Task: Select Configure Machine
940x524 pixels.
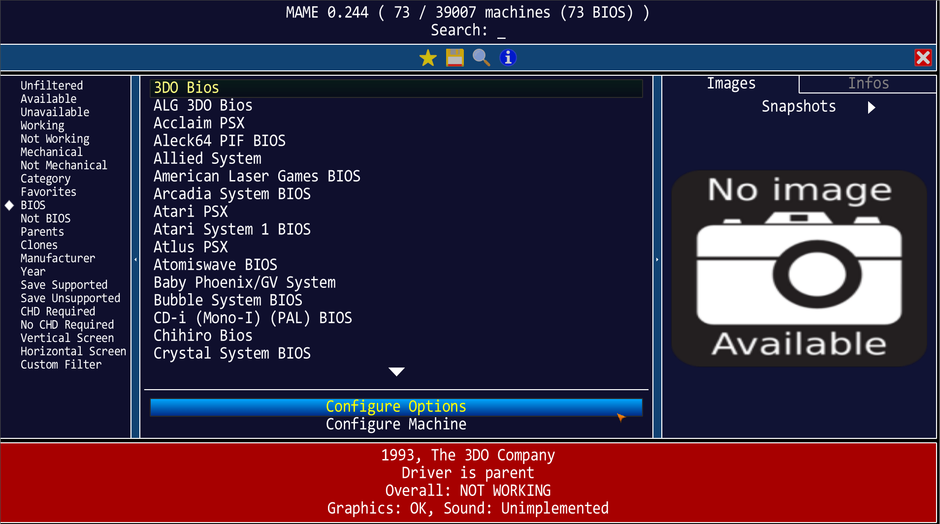Action: (x=396, y=425)
